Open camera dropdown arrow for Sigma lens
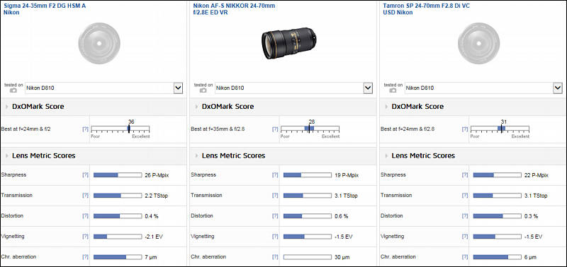The height and width of the screenshot is (267, 567). click(x=178, y=88)
